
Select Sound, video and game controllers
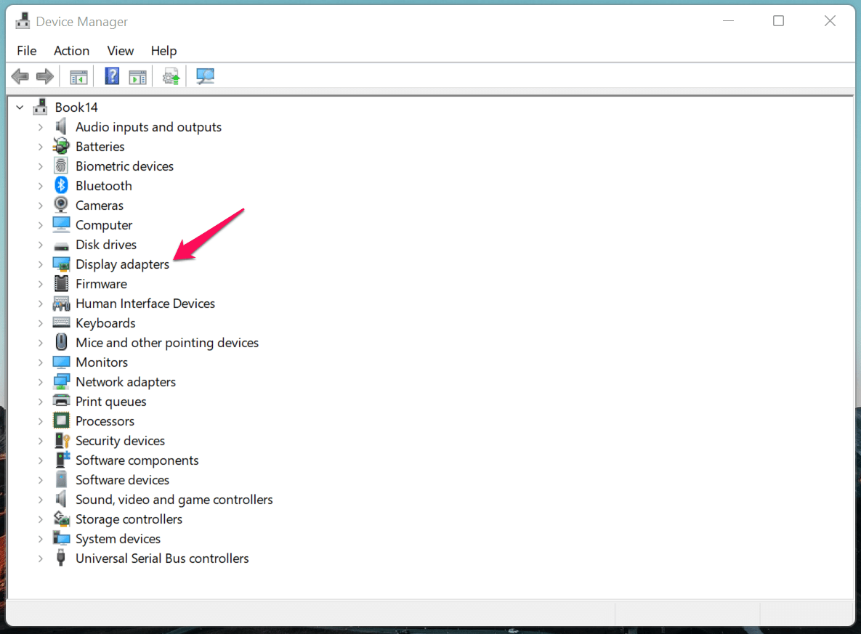174,500
